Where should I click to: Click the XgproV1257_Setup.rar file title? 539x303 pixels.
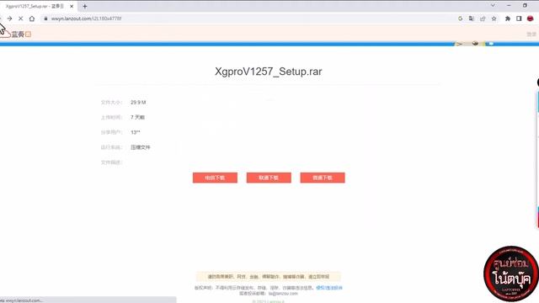click(269, 72)
